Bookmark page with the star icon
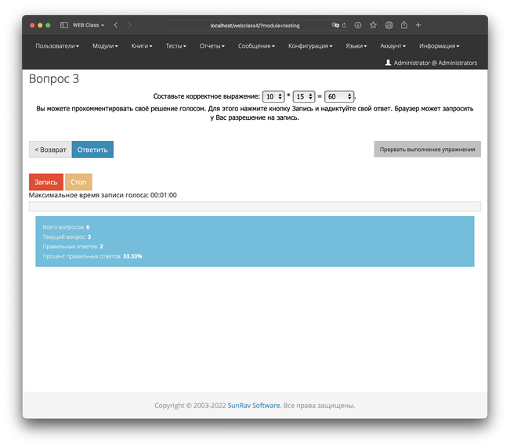510x448 pixels. 373,25
